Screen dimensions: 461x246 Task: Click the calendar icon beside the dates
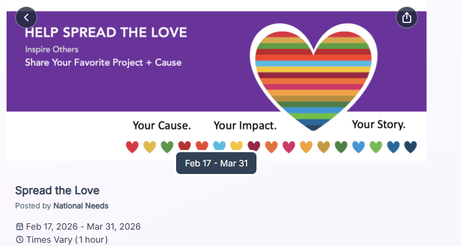tap(20, 226)
